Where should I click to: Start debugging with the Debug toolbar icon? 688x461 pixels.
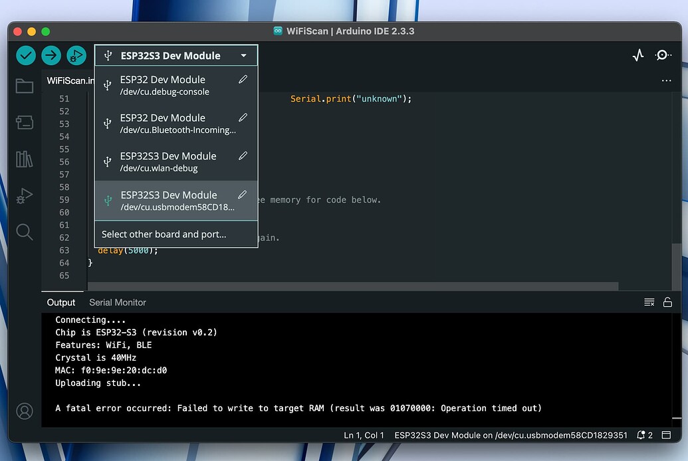coord(76,56)
